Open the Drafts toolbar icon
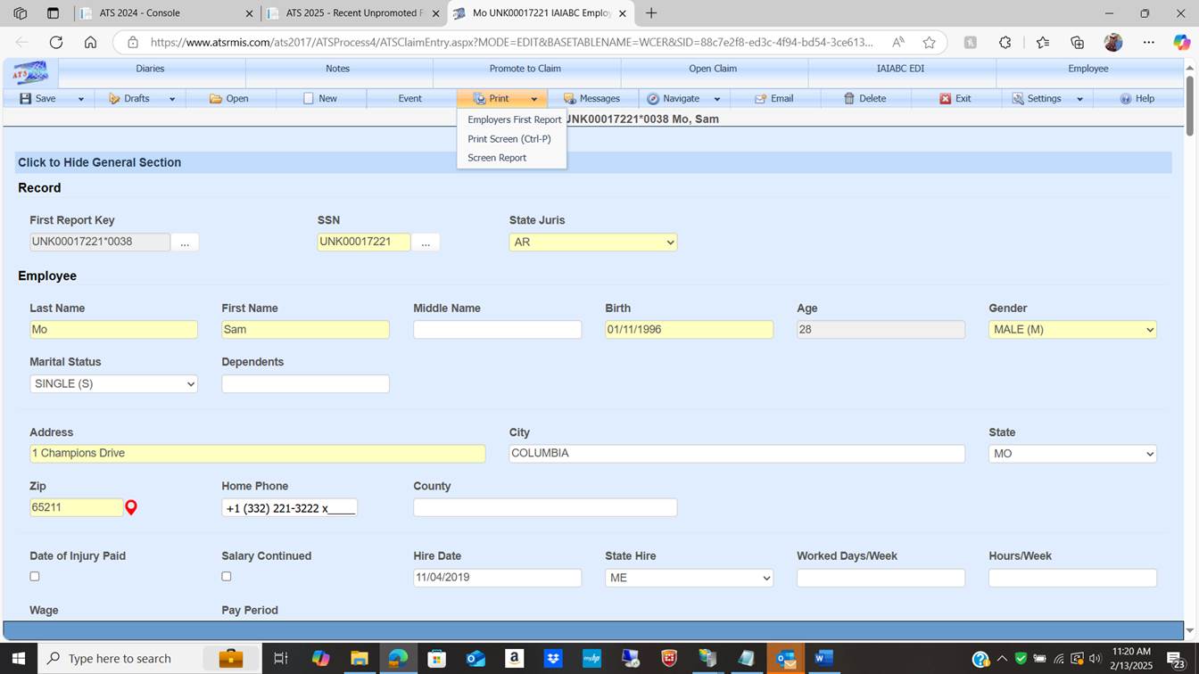 tap(114, 99)
